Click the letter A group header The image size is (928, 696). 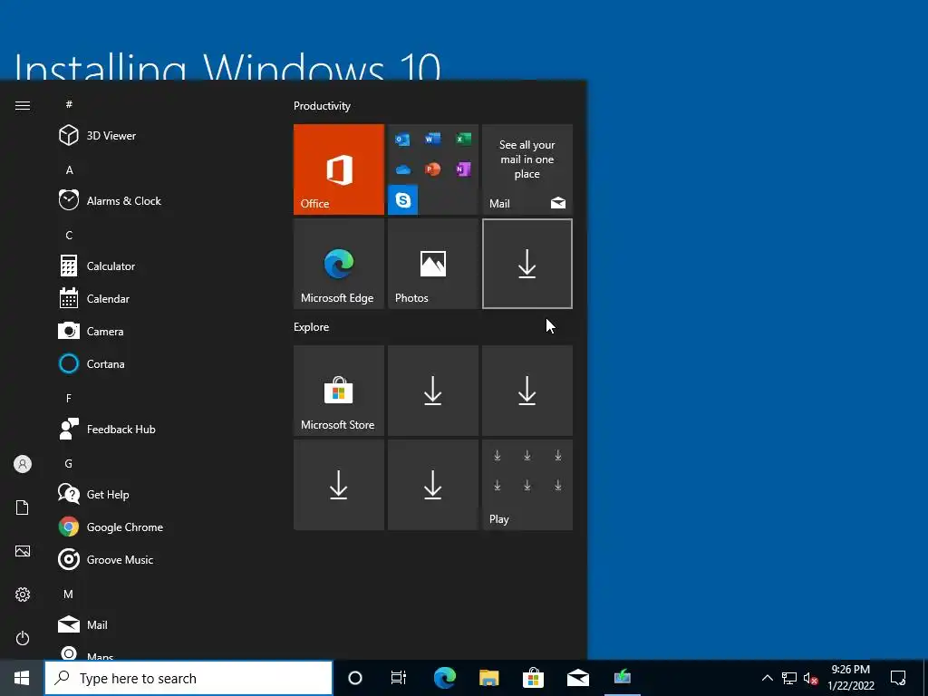click(69, 169)
